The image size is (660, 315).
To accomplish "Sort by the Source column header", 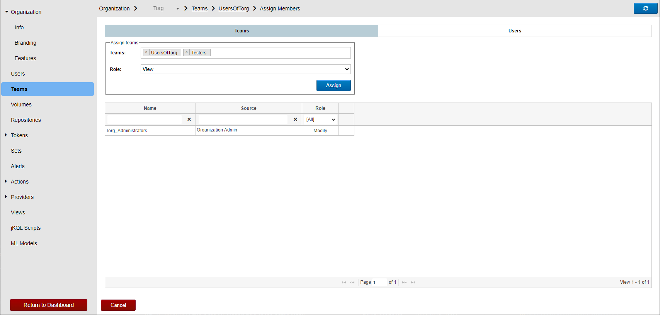I will click(249, 108).
